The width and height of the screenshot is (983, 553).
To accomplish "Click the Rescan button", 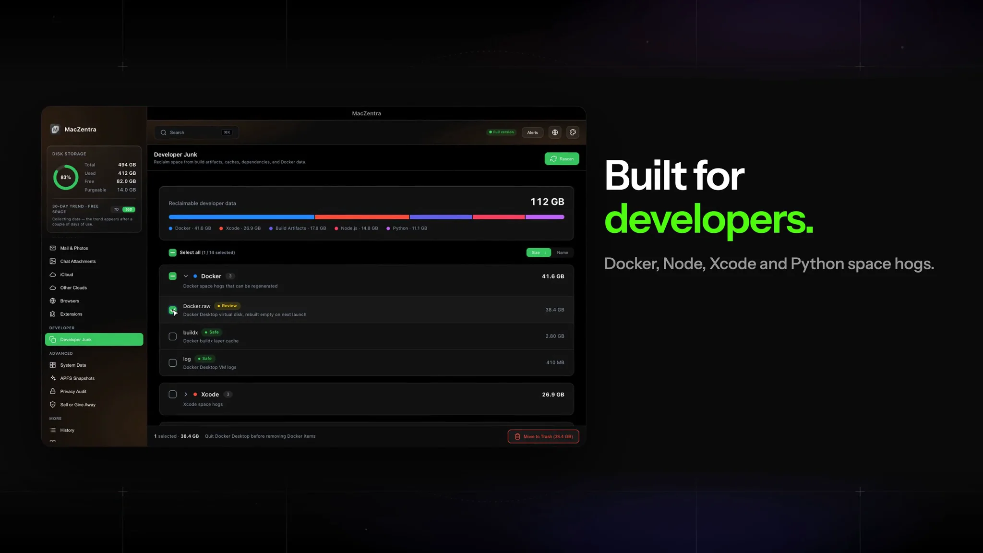I will (x=562, y=159).
